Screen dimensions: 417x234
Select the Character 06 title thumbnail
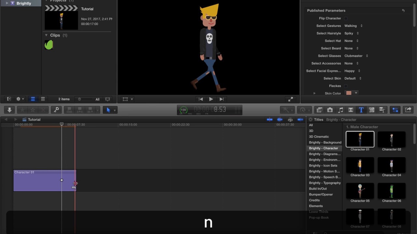pyautogui.click(x=392, y=190)
